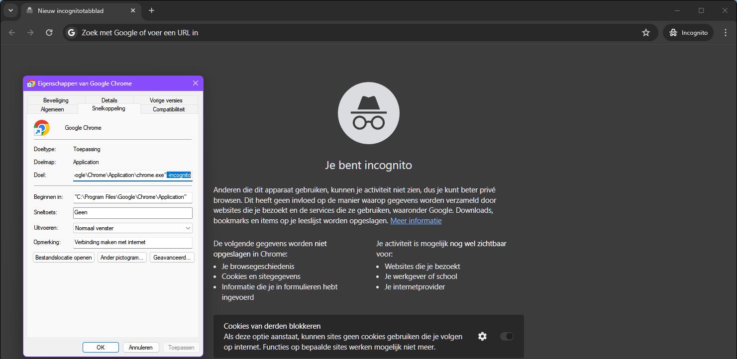Go back with the back arrow

tap(12, 33)
